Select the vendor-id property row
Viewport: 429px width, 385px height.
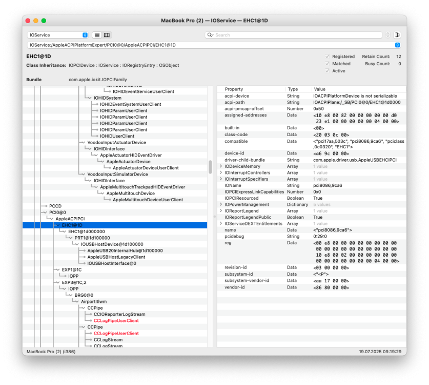(x=312, y=287)
